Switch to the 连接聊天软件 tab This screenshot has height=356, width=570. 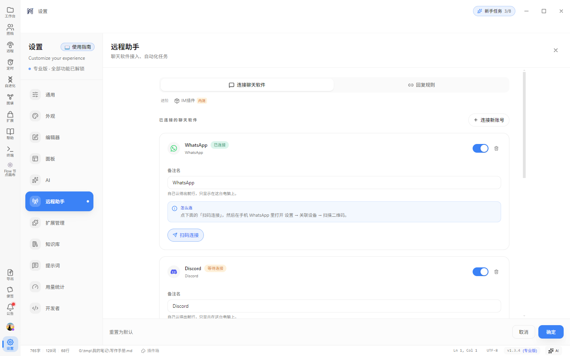[247, 85]
